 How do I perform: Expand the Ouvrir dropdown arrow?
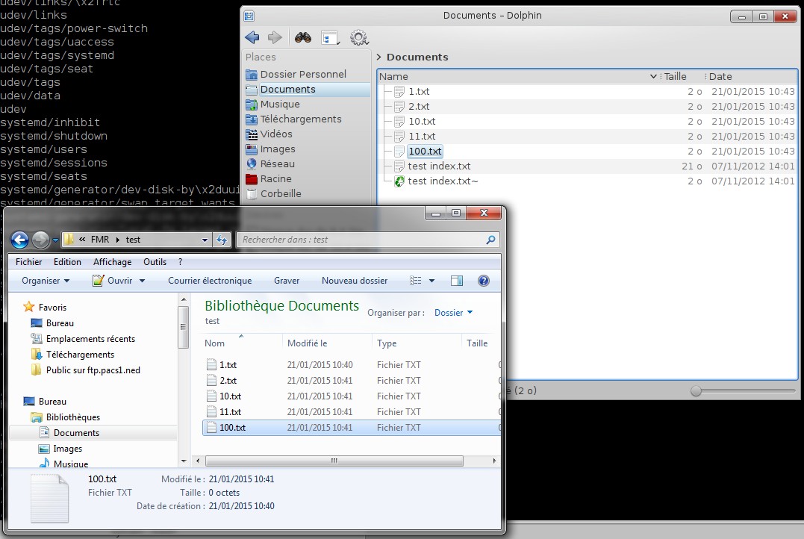pos(142,281)
